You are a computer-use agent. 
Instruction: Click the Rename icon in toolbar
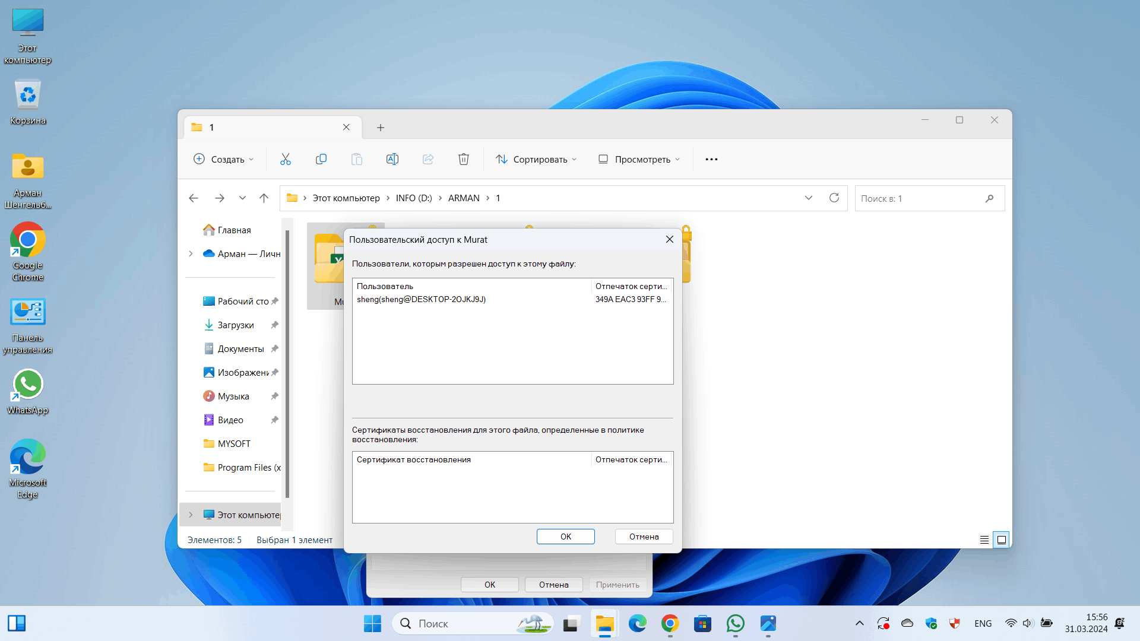tap(391, 159)
